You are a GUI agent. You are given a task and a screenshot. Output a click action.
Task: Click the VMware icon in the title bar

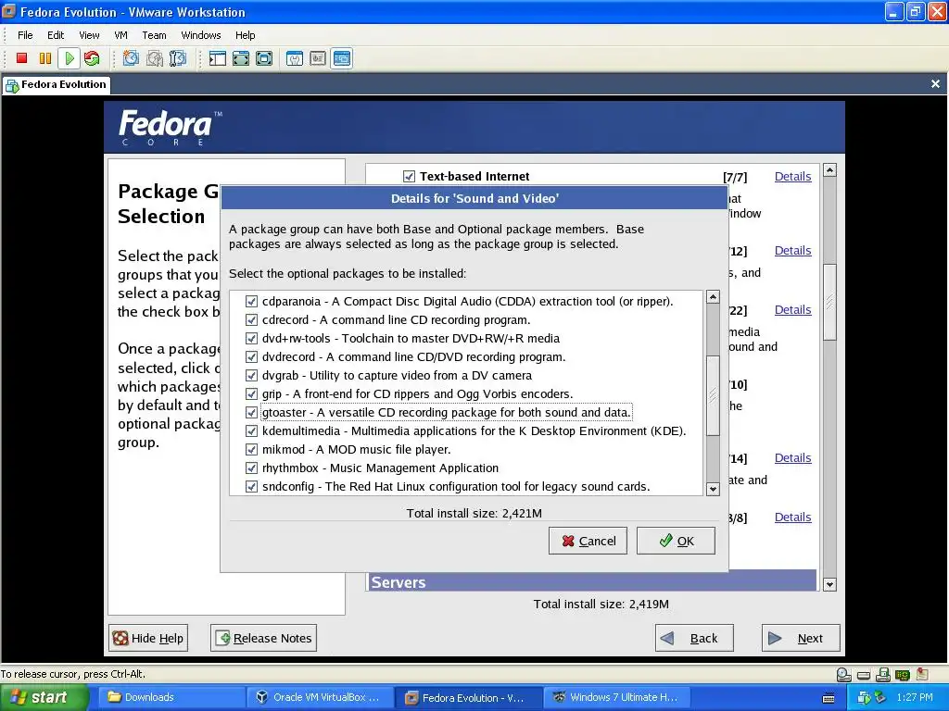click(x=9, y=11)
